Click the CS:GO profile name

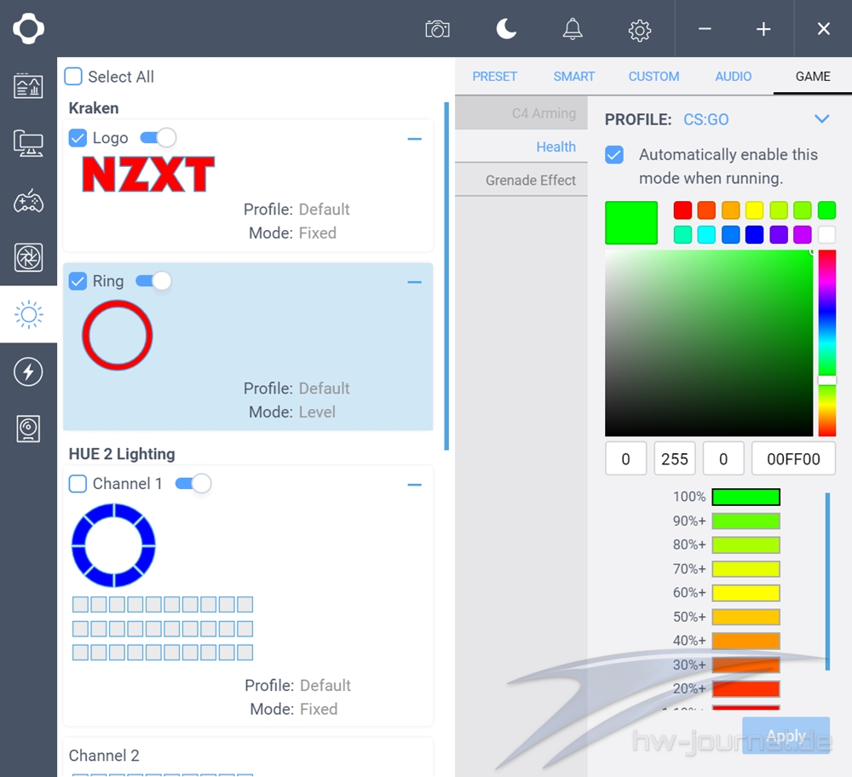click(x=705, y=119)
